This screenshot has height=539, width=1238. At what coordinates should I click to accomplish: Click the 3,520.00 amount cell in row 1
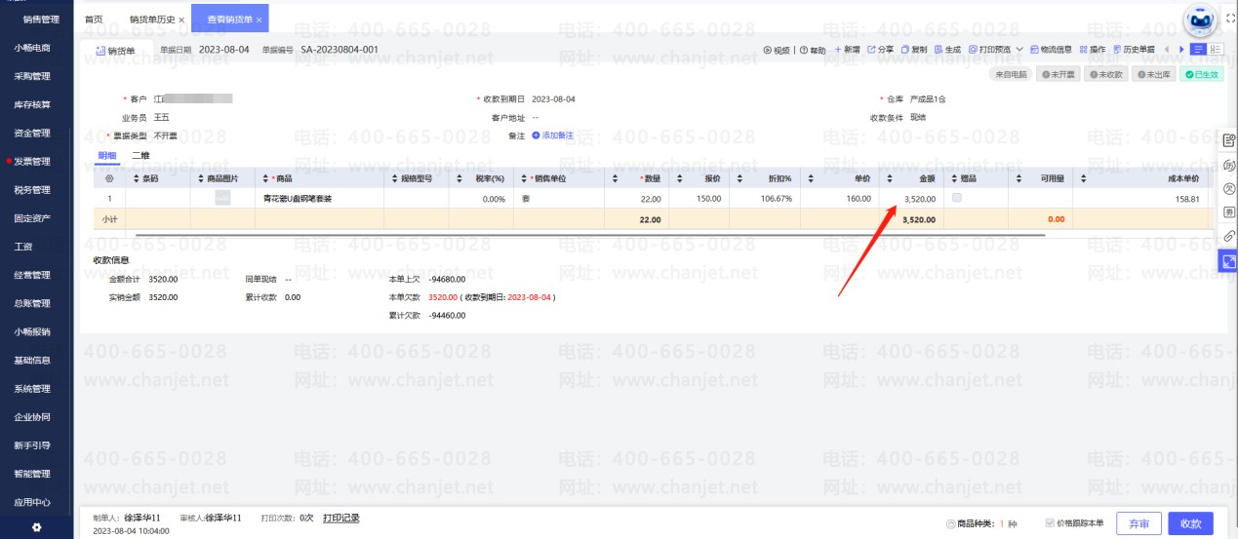(x=911, y=199)
